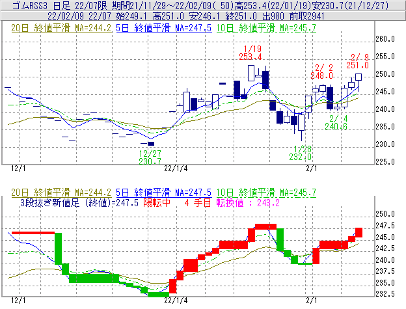Click the 12/27 230.7 low label
This screenshot has width=406, height=309.
point(150,157)
